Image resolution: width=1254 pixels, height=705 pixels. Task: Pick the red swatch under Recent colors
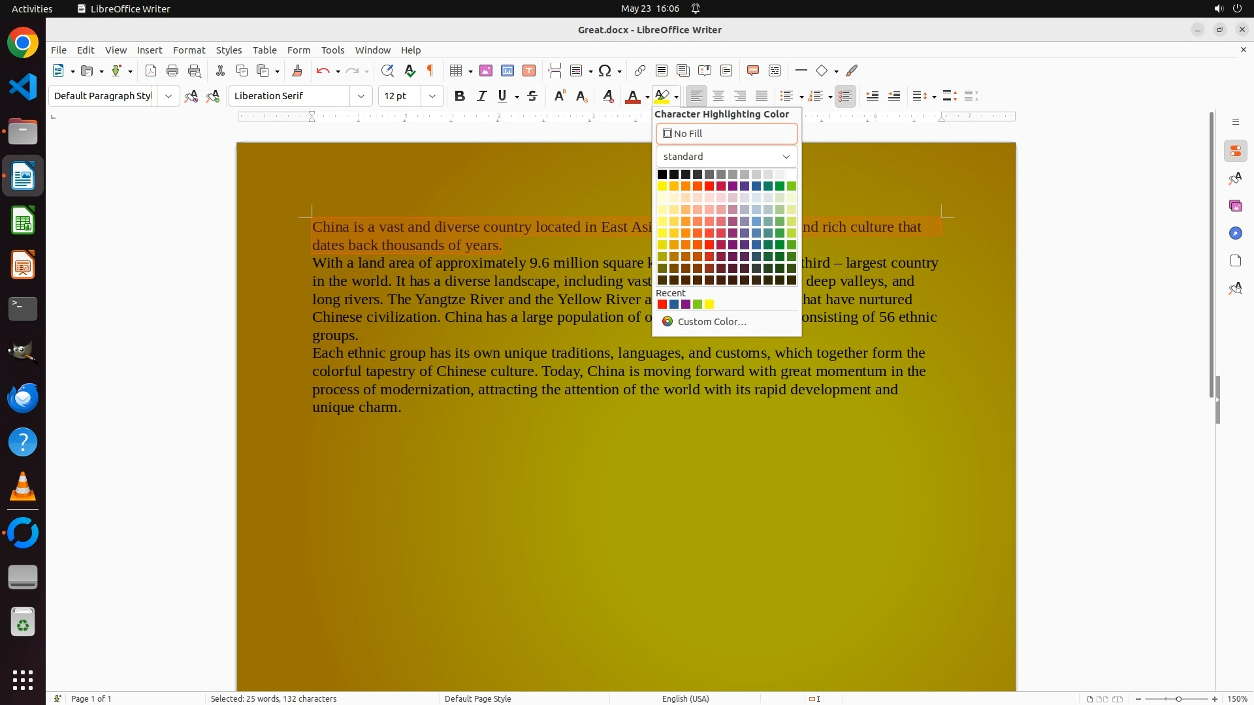click(x=662, y=304)
